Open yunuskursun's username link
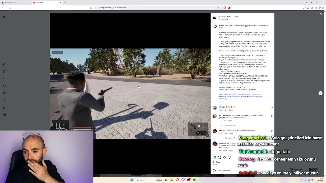This screenshot has height=183, width=326. [224, 143]
